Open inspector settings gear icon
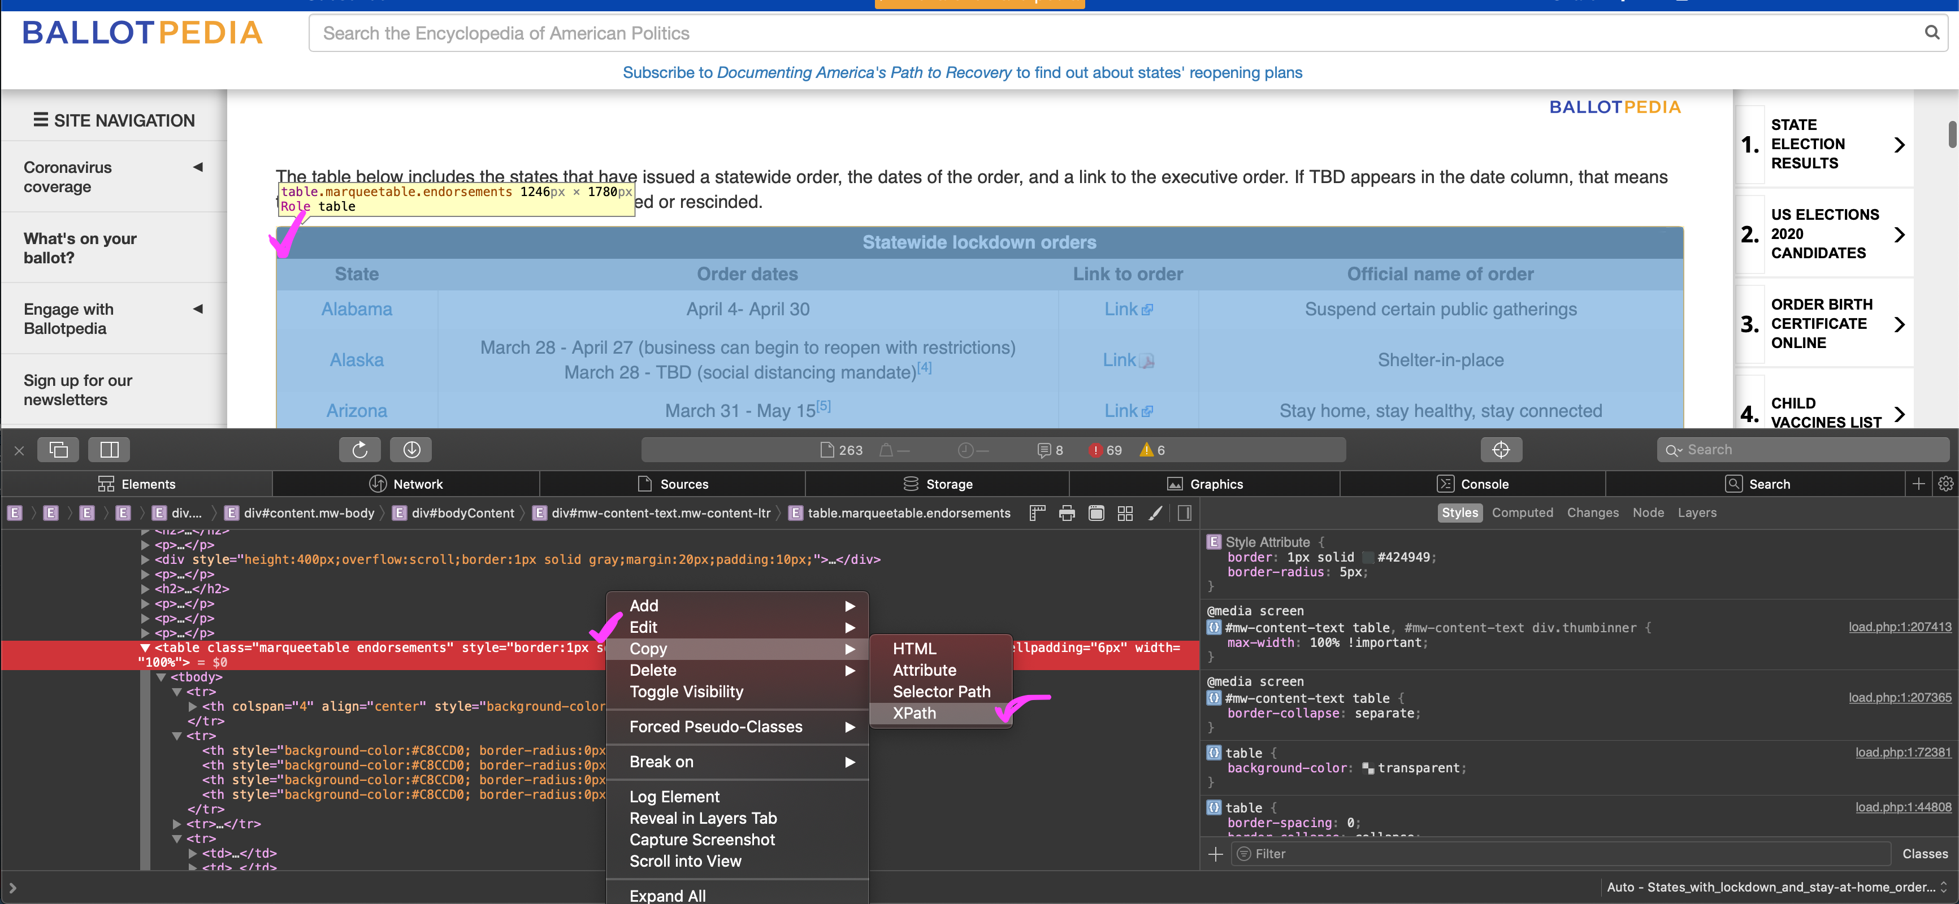 point(1946,484)
